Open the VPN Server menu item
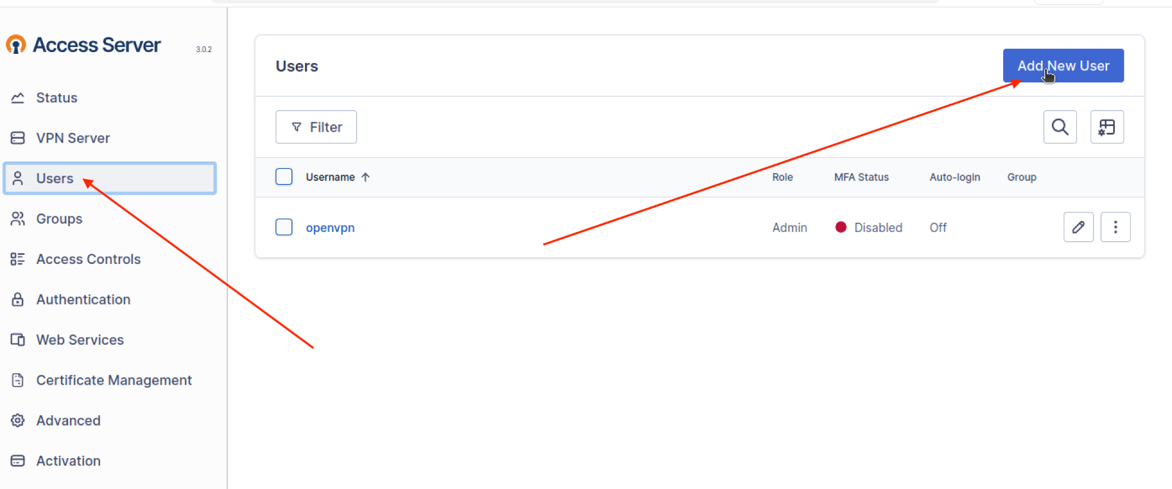The height and width of the screenshot is (489, 1172). pyautogui.click(x=73, y=138)
